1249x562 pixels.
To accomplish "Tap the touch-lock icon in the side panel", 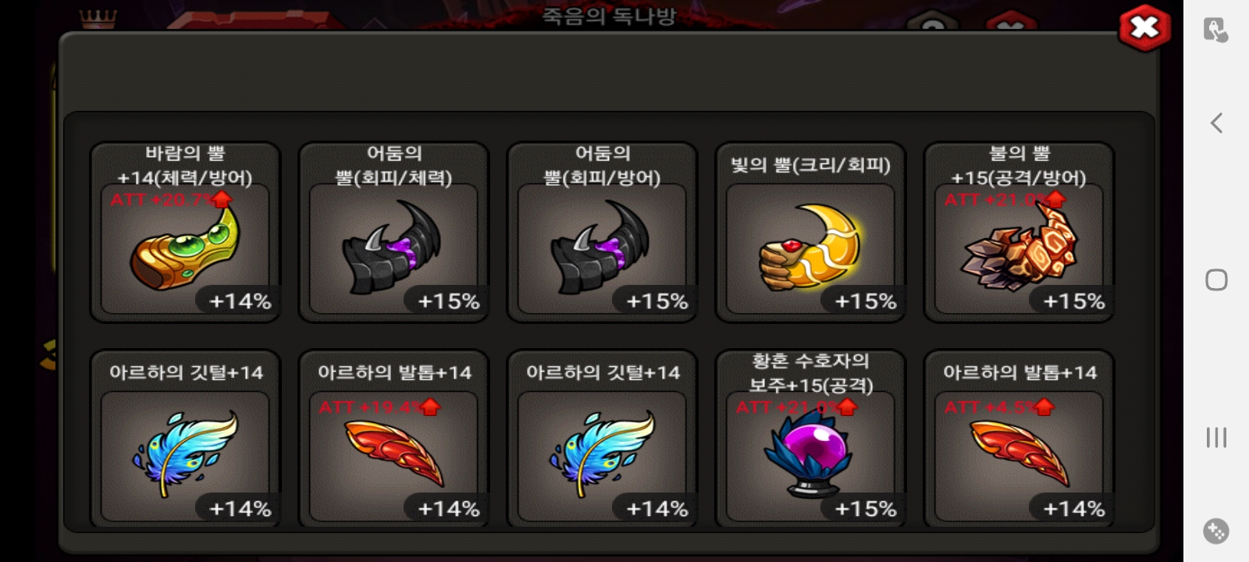I will [x=1215, y=30].
